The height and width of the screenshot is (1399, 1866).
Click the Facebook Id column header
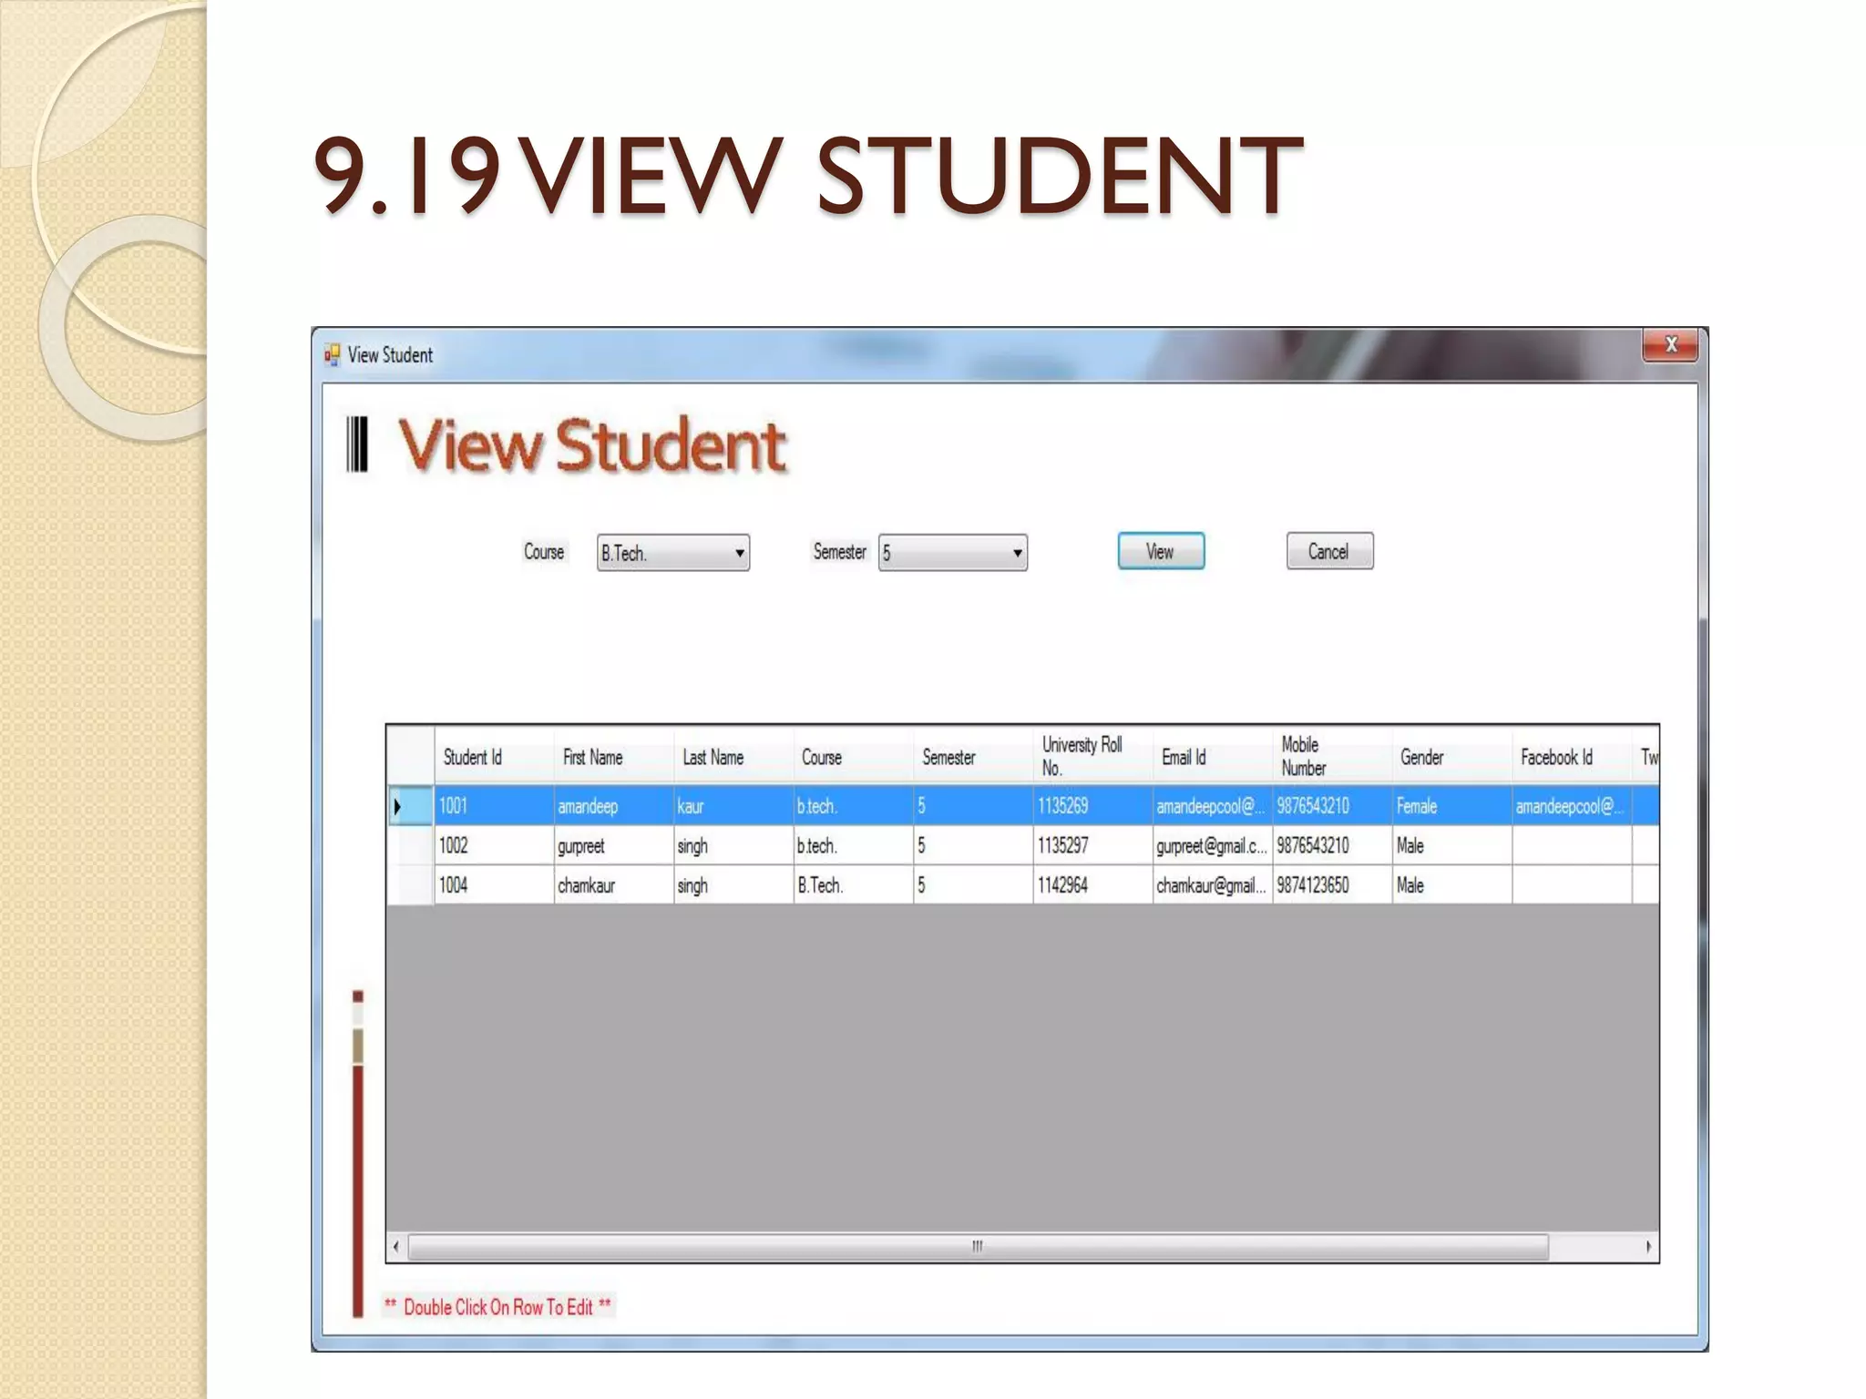pyautogui.click(x=1573, y=756)
